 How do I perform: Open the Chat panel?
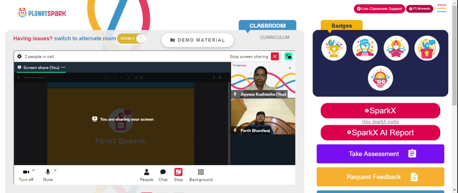coord(163,175)
